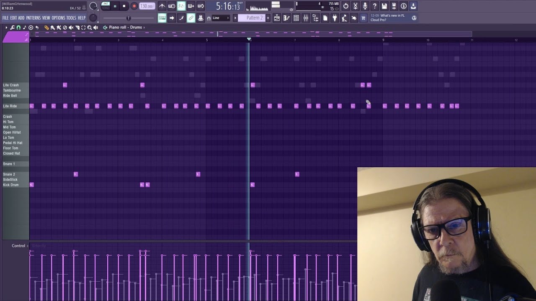Open the OPTIONS menu
Screen dimensions: 536x301
coord(58,18)
